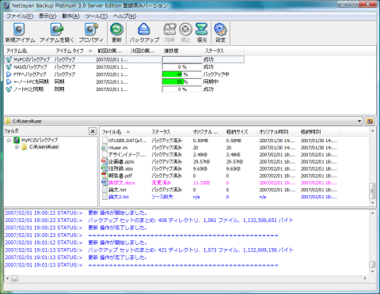Select the C:¥Users¥user folder tree item
Image resolution: width=380 pixels, height=294 pixels.
click(44, 147)
